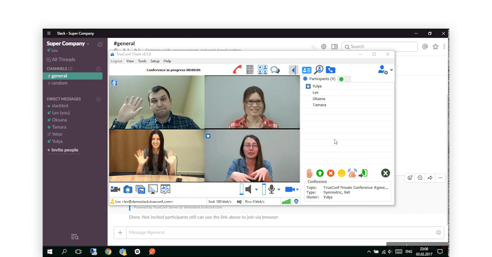Open the call history phone icon

tap(330, 70)
